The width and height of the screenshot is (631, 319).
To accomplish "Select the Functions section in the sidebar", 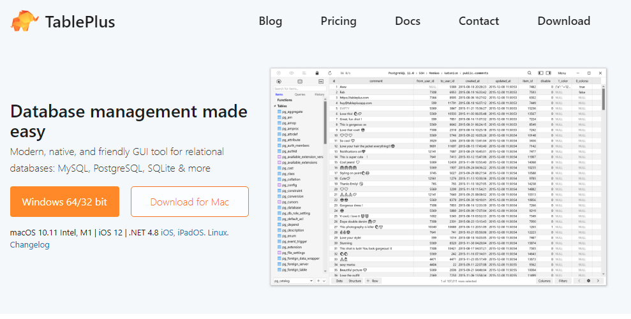I will (285, 100).
